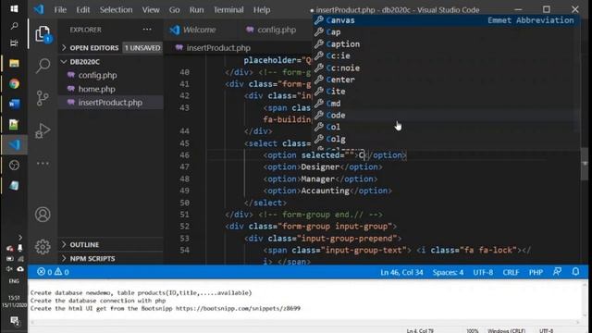
Task: Open the Search view in activity bar
Action: pos(43,66)
